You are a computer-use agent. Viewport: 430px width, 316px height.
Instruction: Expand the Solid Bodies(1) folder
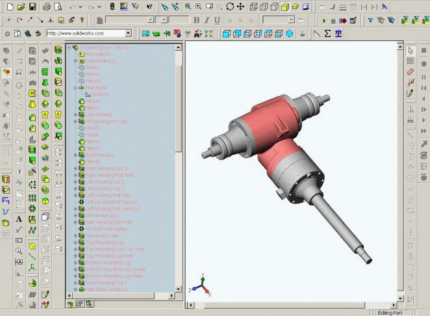[x=75, y=61]
